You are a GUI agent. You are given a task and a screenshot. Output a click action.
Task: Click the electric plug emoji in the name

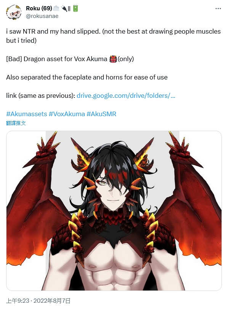coord(64,8)
